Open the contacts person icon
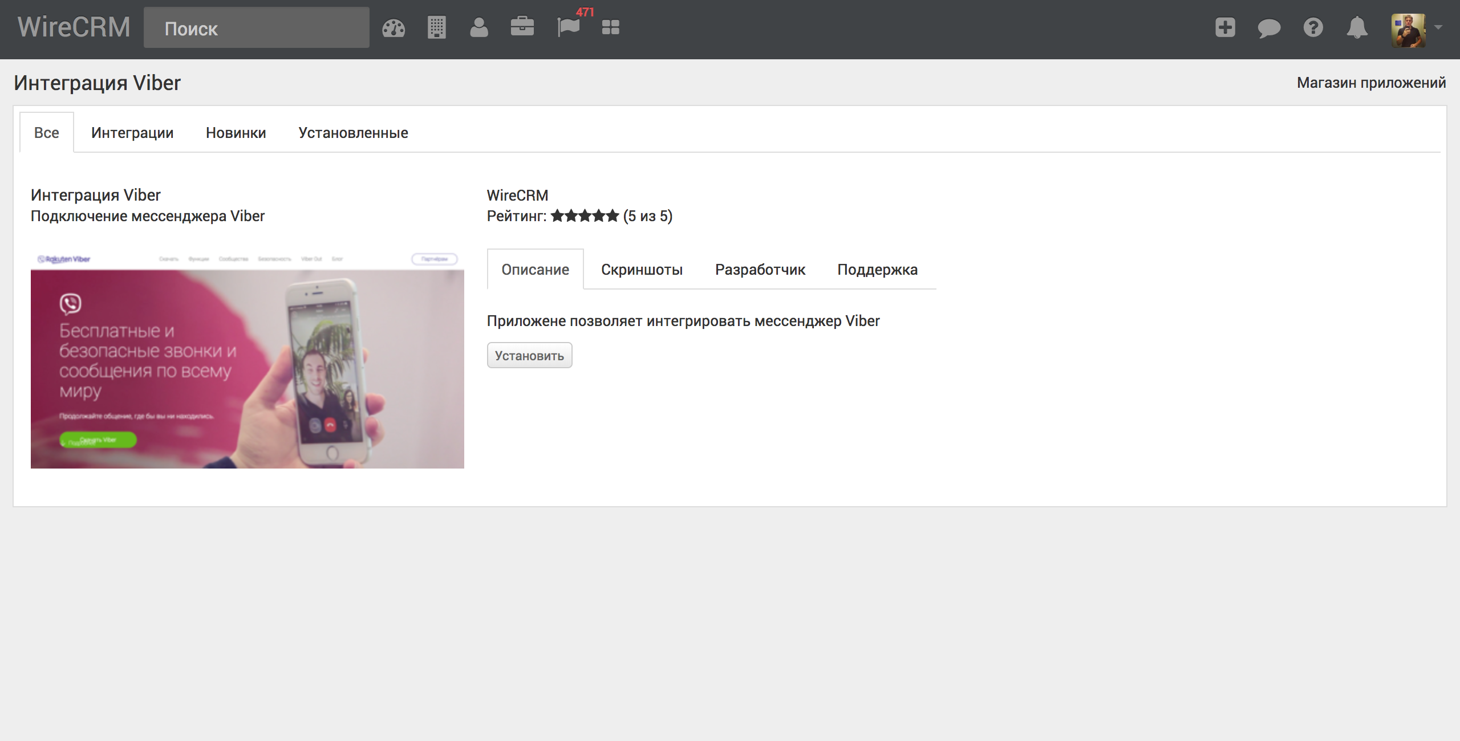1460x741 pixels. point(479,27)
